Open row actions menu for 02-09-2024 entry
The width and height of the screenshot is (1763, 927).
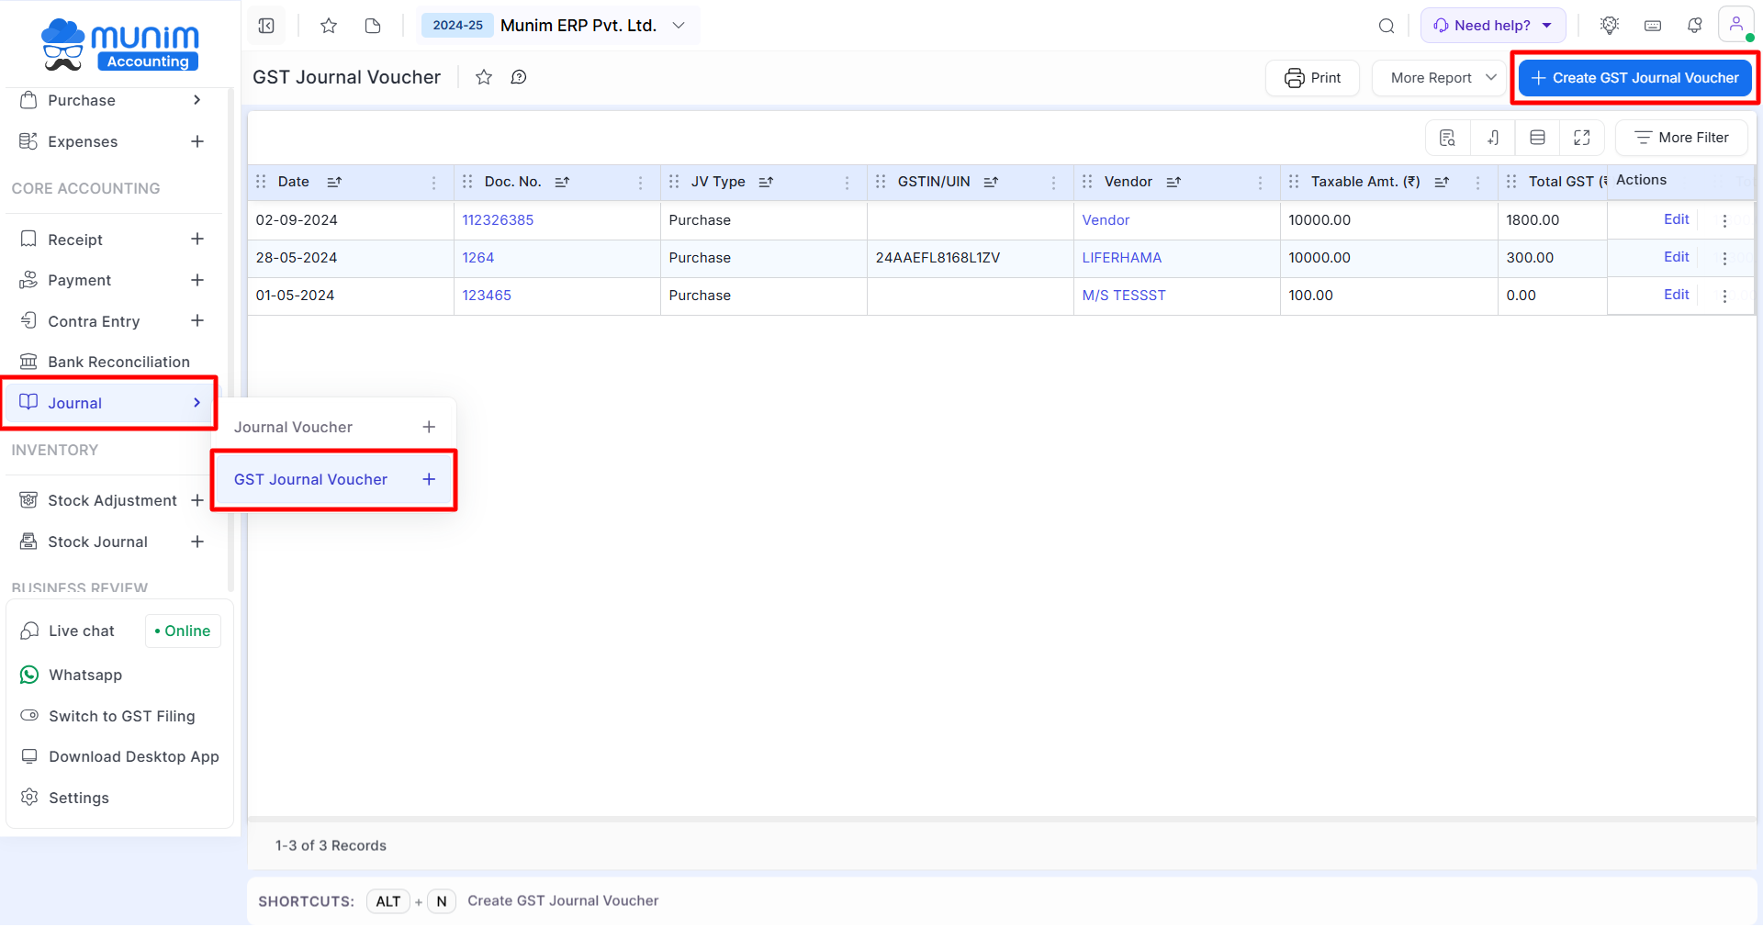tap(1724, 220)
